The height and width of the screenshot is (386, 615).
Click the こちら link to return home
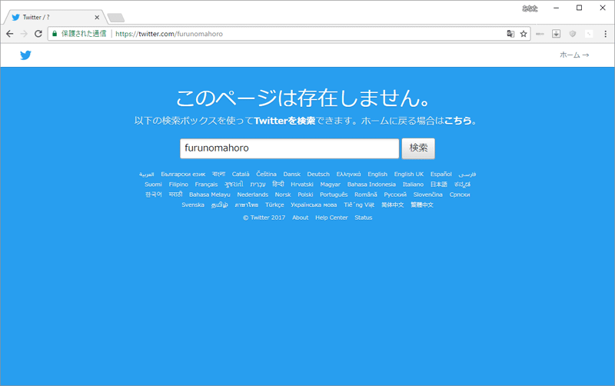point(457,121)
